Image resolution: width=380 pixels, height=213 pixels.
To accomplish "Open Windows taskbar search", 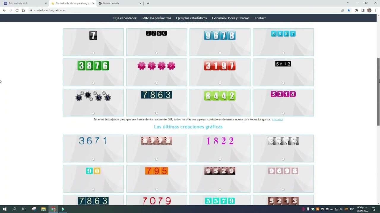I will pos(14,209).
